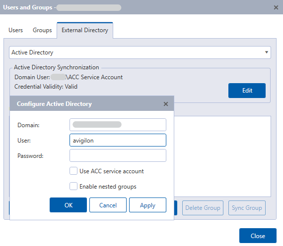Viewport: 283px width, 246px height.
Task: Cancel the Active Directory configuration
Action: (x=108, y=205)
